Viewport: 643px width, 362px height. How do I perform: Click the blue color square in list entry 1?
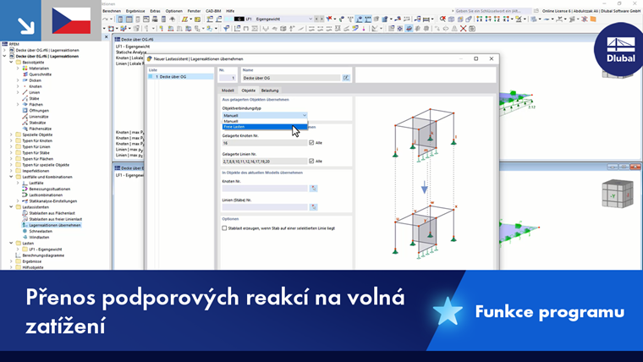pyautogui.click(x=151, y=77)
